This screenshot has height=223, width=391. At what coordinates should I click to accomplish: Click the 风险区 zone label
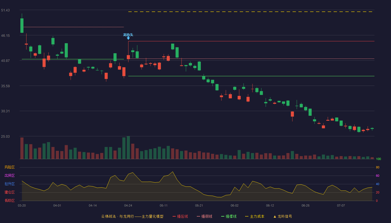pos(9,167)
